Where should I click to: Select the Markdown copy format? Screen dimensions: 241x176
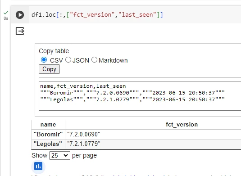coord(94,60)
